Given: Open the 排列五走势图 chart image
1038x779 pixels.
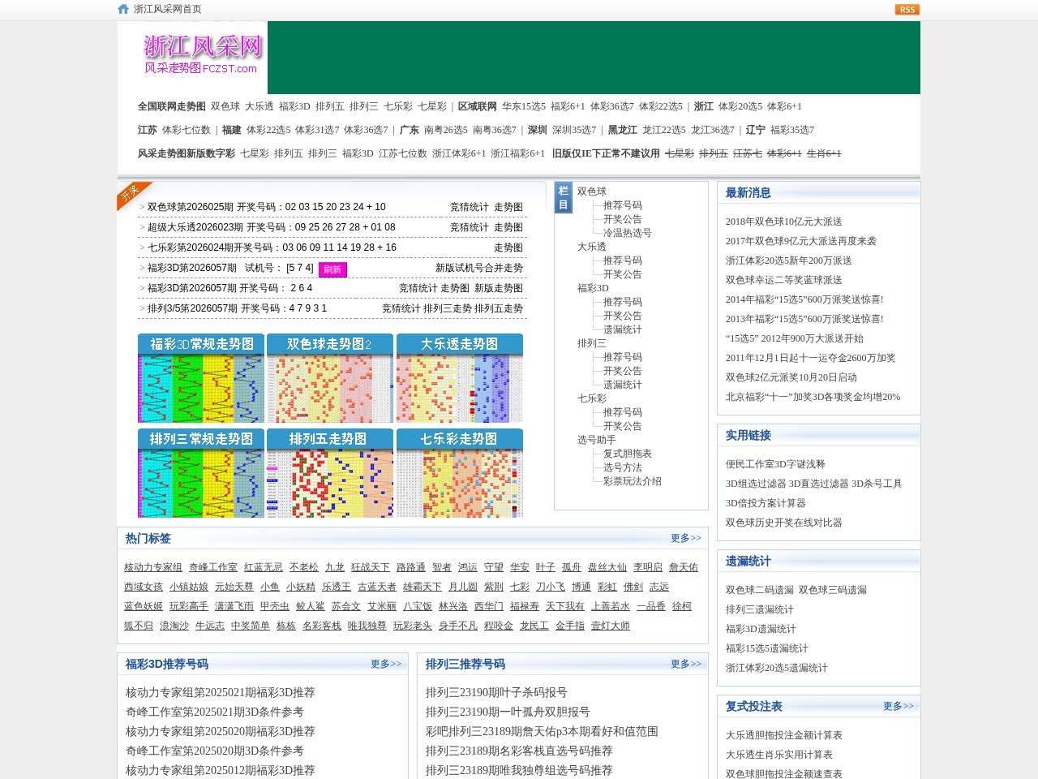Looking at the screenshot, I should [329, 473].
